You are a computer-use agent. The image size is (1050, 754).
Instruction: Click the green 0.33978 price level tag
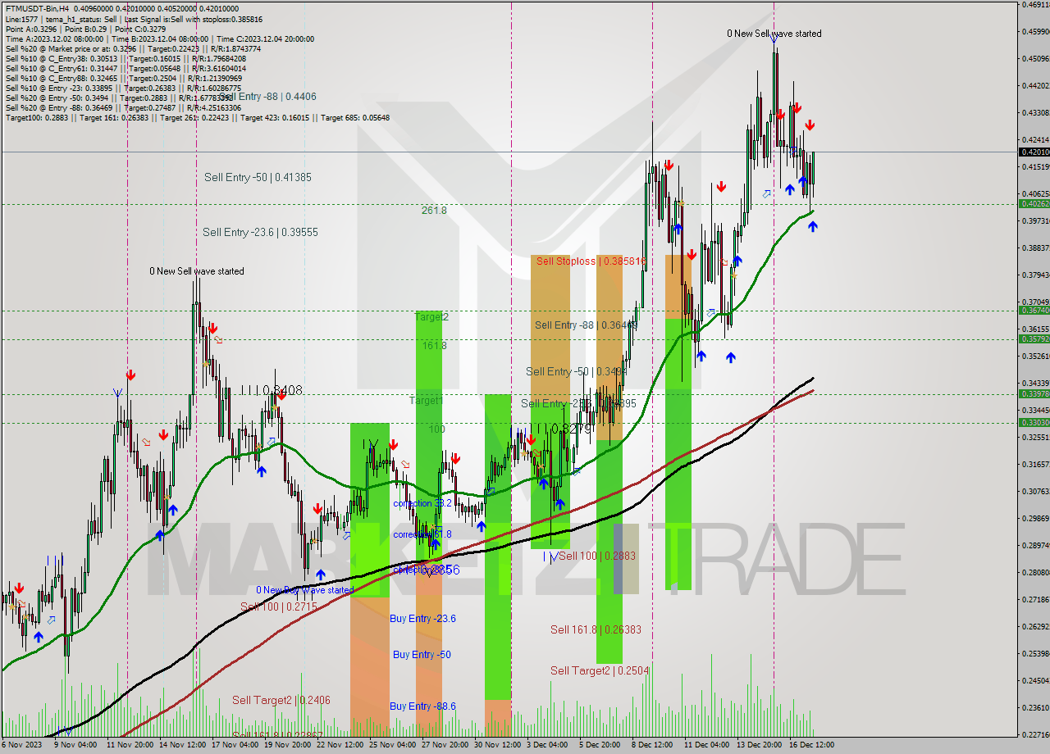[x=1034, y=393]
